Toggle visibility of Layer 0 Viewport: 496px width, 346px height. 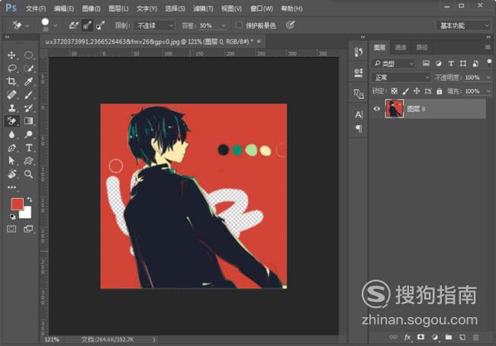376,109
